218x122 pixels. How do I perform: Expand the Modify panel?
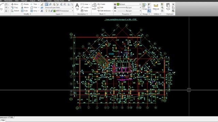tap(27, 14)
